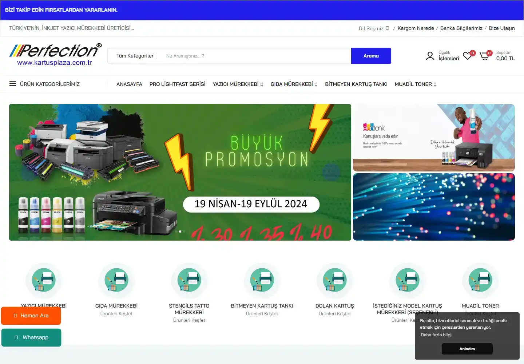
Task: Click the Hemen Ara call button
Action: click(31, 316)
